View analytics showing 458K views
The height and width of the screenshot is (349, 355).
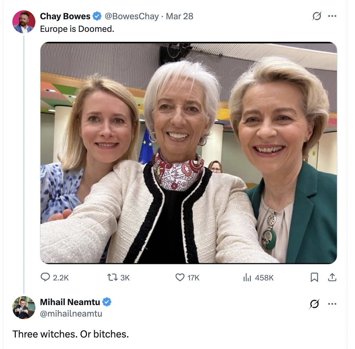tap(247, 277)
